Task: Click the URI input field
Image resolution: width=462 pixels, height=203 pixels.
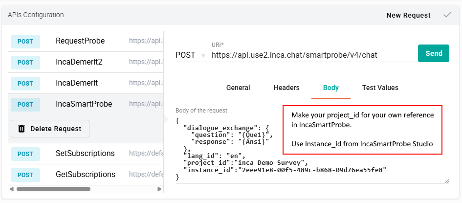Action: [312, 55]
